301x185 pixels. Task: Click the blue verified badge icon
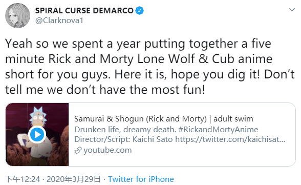140,11
